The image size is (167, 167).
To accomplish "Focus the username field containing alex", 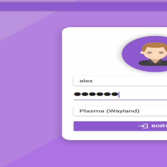I will (120, 81).
